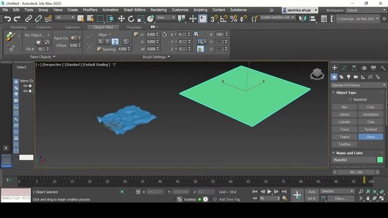The height and width of the screenshot is (218, 388).
Task: Click the Mirror tool icon
Action: pyautogui.click(x=303, y=19)
